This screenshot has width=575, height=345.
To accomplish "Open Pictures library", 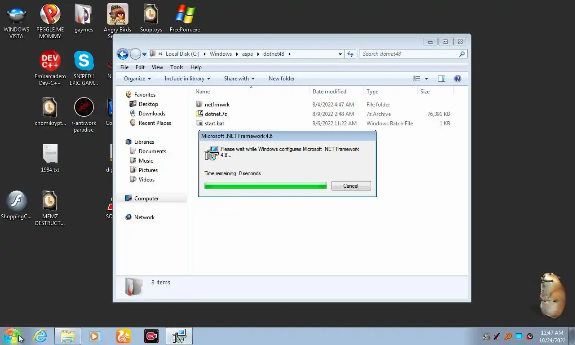I will (148, 170).
